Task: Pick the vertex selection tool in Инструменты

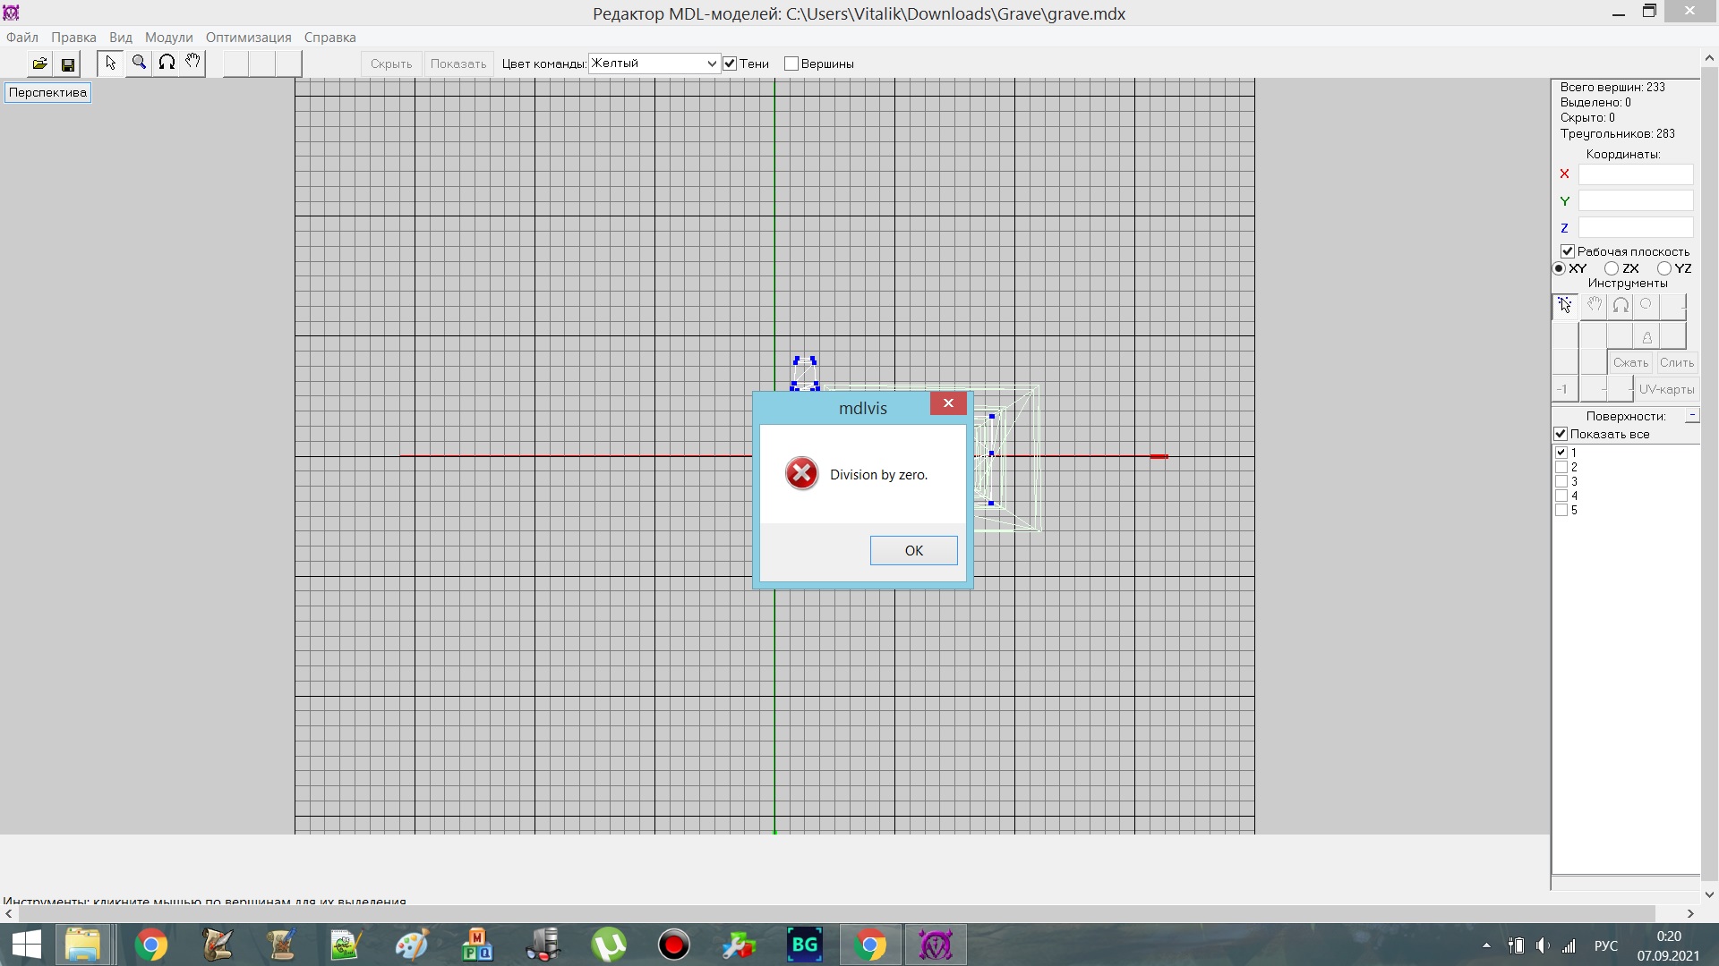Action: (1564, 306)
